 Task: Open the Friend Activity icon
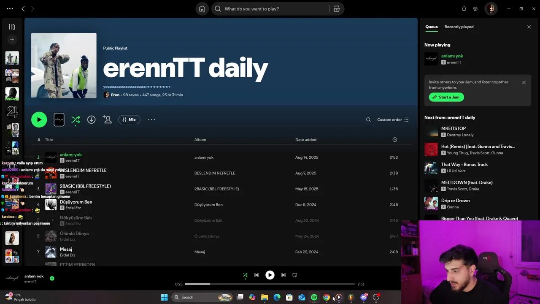click(475, 9)
